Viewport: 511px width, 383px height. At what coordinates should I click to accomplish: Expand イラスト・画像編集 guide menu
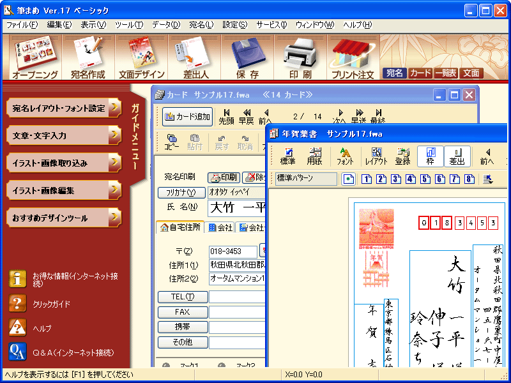(64, 190)
